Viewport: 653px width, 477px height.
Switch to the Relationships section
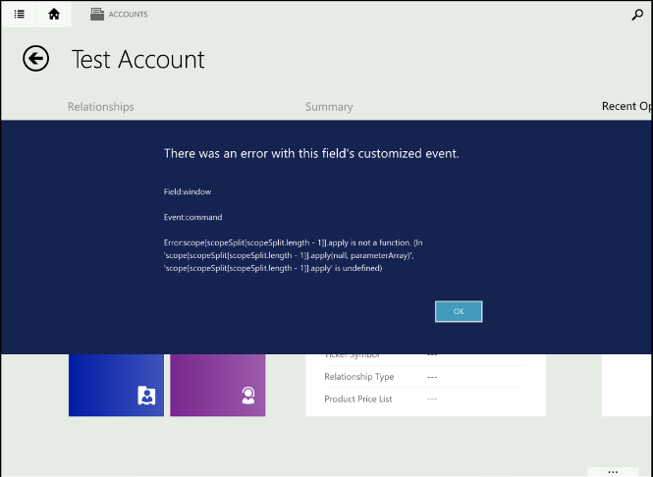(x=101, y=107)
